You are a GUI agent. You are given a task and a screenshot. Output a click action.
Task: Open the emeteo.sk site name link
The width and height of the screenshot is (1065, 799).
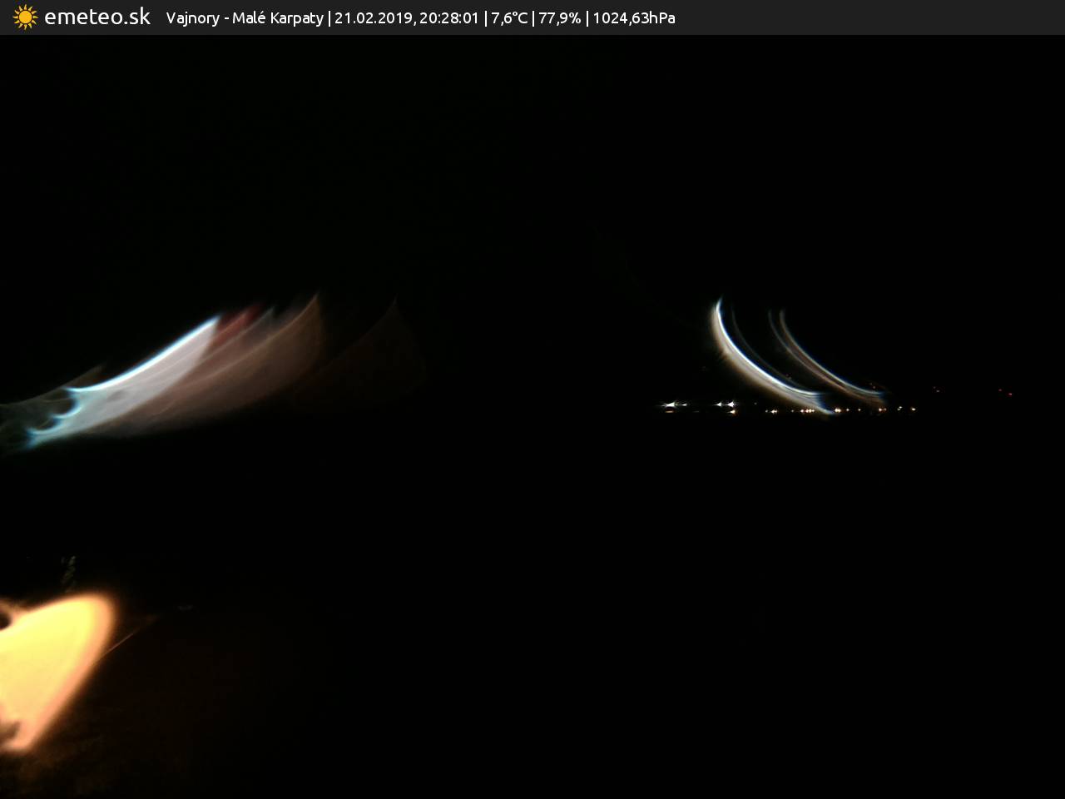click(x=97, y=17)
